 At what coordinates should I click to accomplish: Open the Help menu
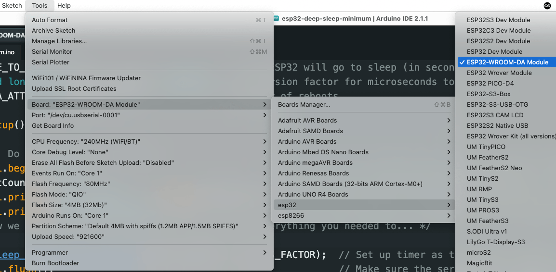coord(64,6)
